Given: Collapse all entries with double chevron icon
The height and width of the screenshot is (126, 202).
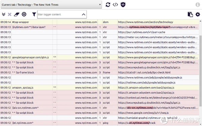Looking at the screenshot, I should (4, 14).
